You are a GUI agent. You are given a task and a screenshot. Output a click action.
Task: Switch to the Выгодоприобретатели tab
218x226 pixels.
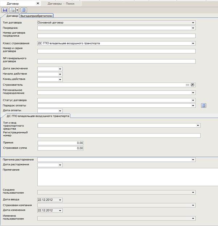click(x=36, y=16)
